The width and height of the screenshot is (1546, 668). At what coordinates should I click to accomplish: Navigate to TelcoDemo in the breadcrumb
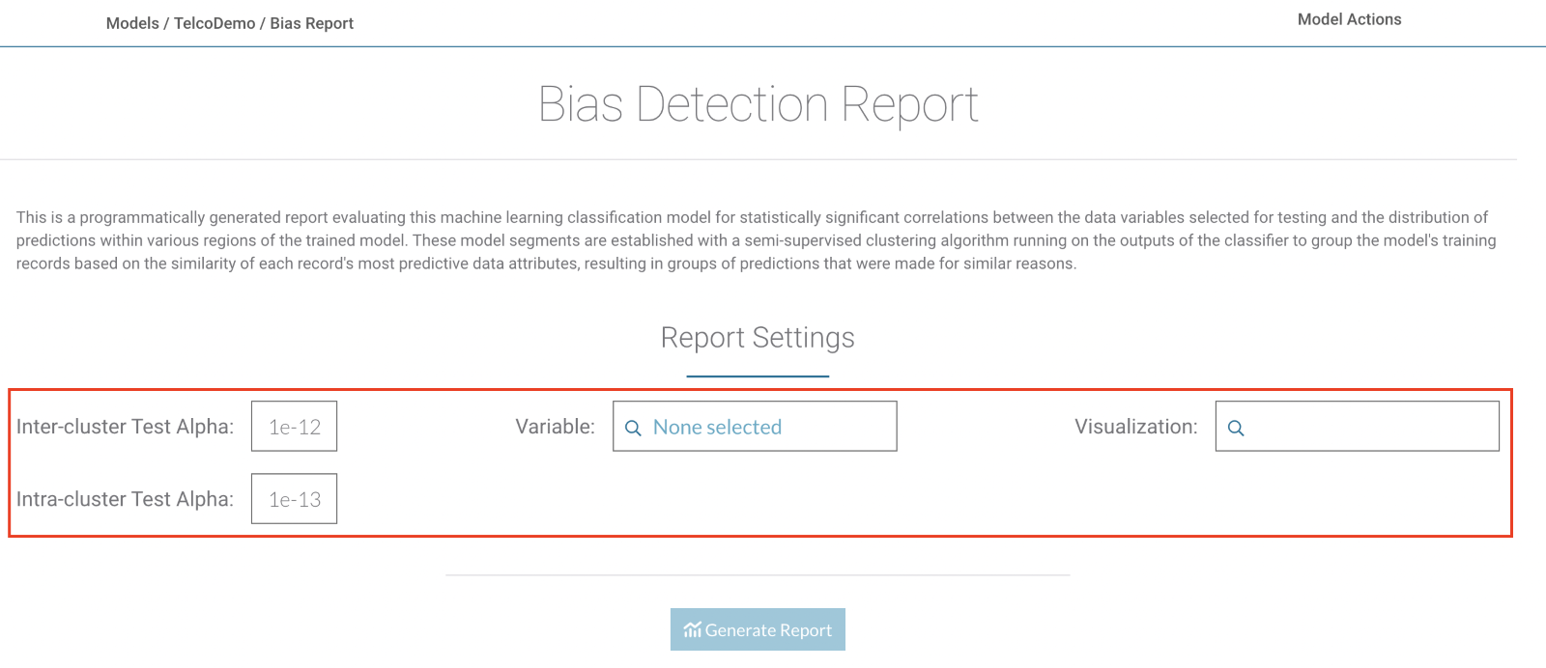(x=215, y=23)
